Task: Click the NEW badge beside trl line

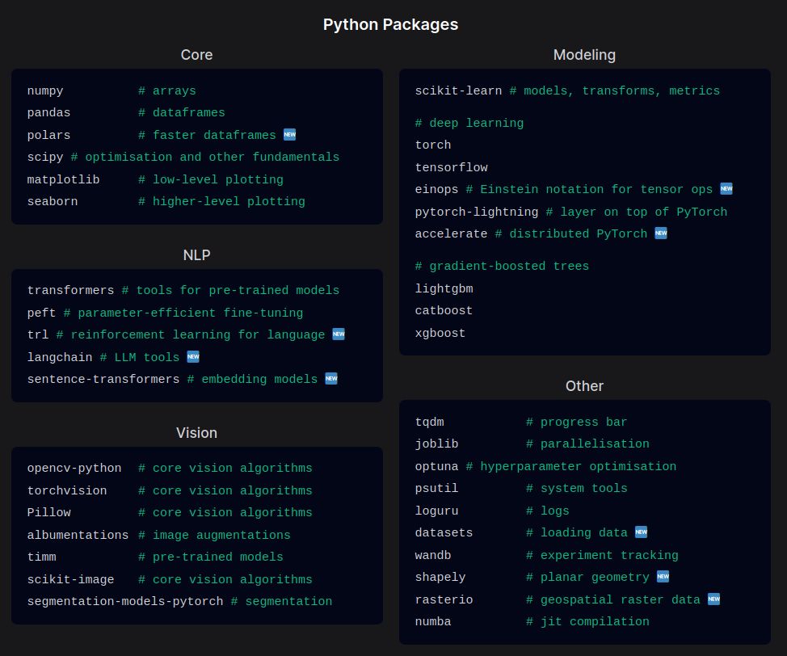Action: 339,334
